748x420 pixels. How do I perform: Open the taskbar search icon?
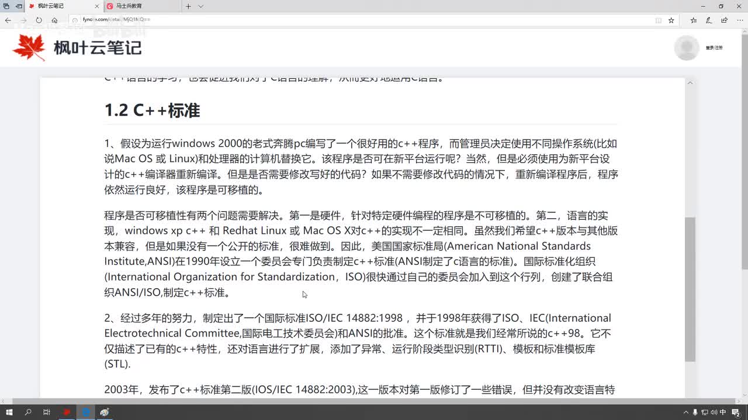click(27, 412)
